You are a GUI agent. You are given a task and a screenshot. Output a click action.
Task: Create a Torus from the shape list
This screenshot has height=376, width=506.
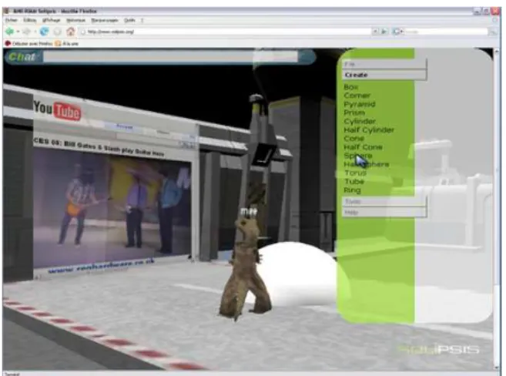(x=355, y=173)
